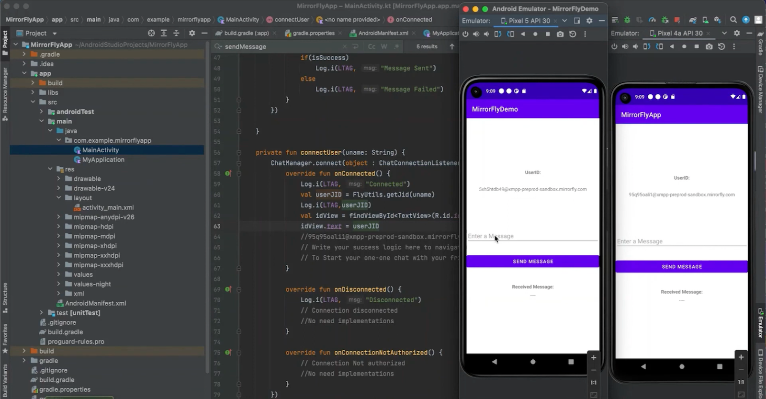The width and height of the screenshot is (766, 399).
Task: Expand the androidTest folder
Action: click(41, 112)
